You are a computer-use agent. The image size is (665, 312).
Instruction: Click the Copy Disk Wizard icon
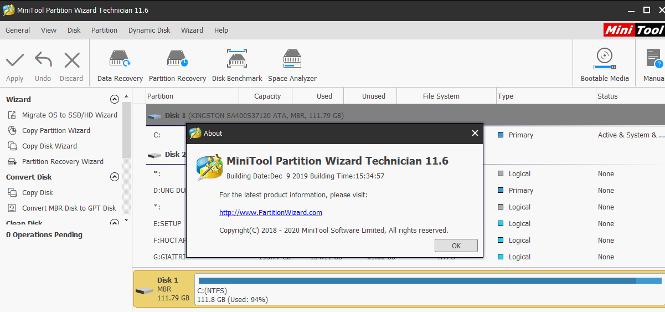click(x=12, y=146)
